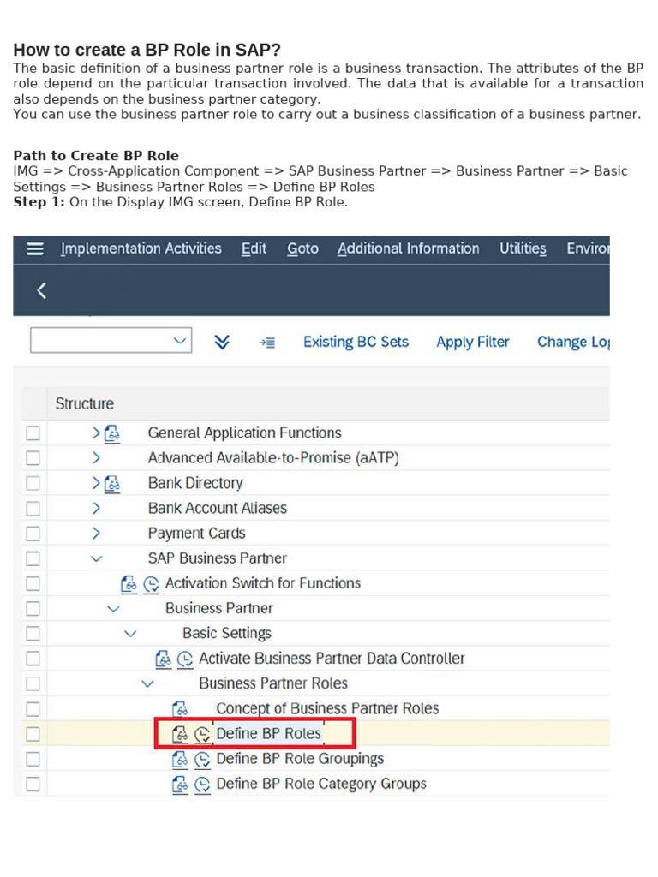Tick checkbox for Define BP Role Groupings row
Screen dimensions: 658x877
click(33, 759)
